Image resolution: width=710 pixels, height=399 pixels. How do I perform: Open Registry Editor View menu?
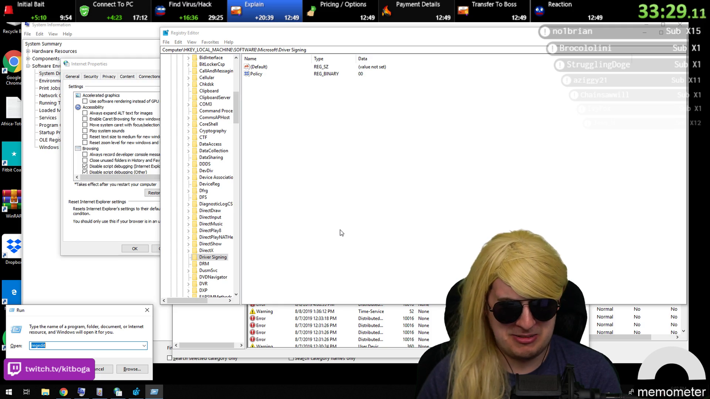point(192,42)
